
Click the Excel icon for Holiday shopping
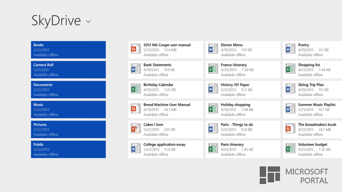tap(213, 109)
